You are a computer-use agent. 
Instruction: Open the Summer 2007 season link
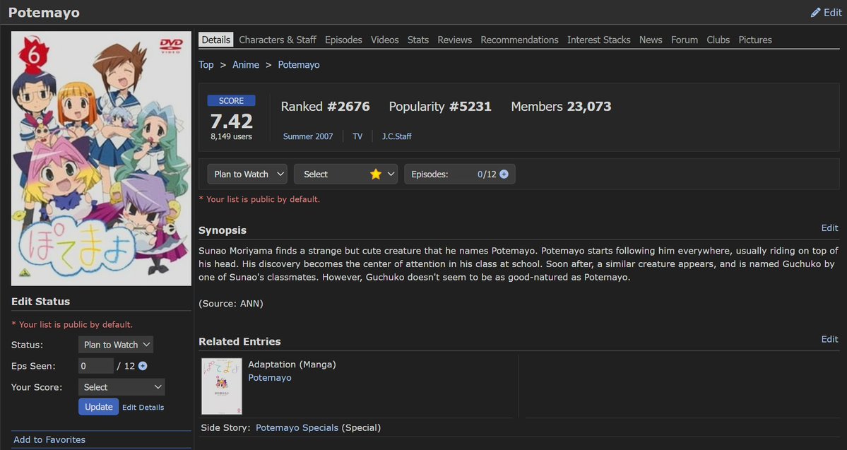[x=308, y=136]
